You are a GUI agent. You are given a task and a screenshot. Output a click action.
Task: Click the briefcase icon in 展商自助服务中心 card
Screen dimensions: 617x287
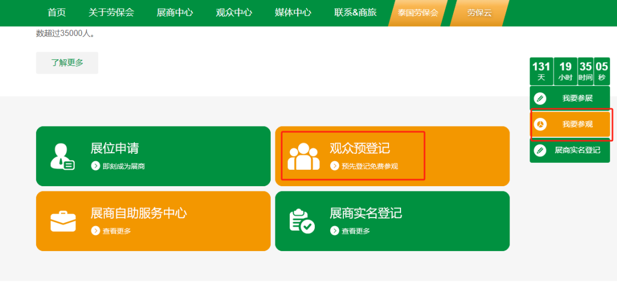click(x=63, y=222)
